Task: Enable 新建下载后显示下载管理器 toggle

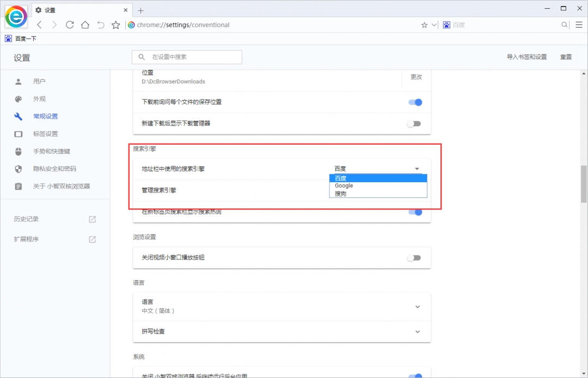Action: (414, 124)
